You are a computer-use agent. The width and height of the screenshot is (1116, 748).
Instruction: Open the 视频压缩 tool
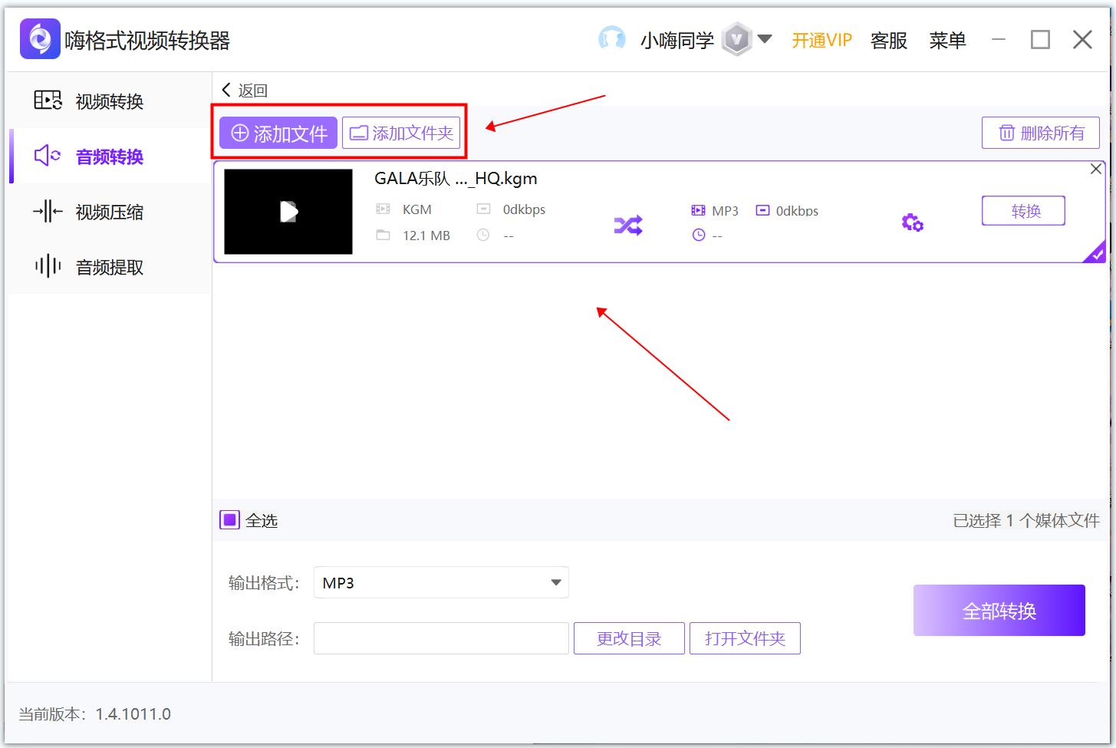point(48,212)
